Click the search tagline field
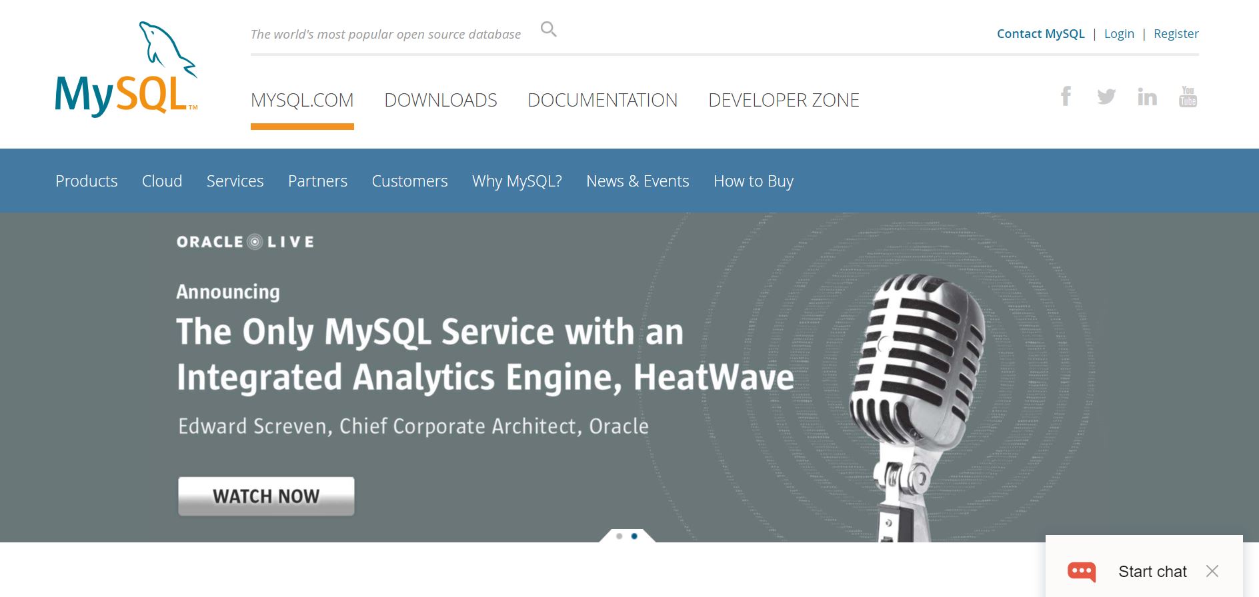The width and height of the screenshot is (1259, 597). 385,35
